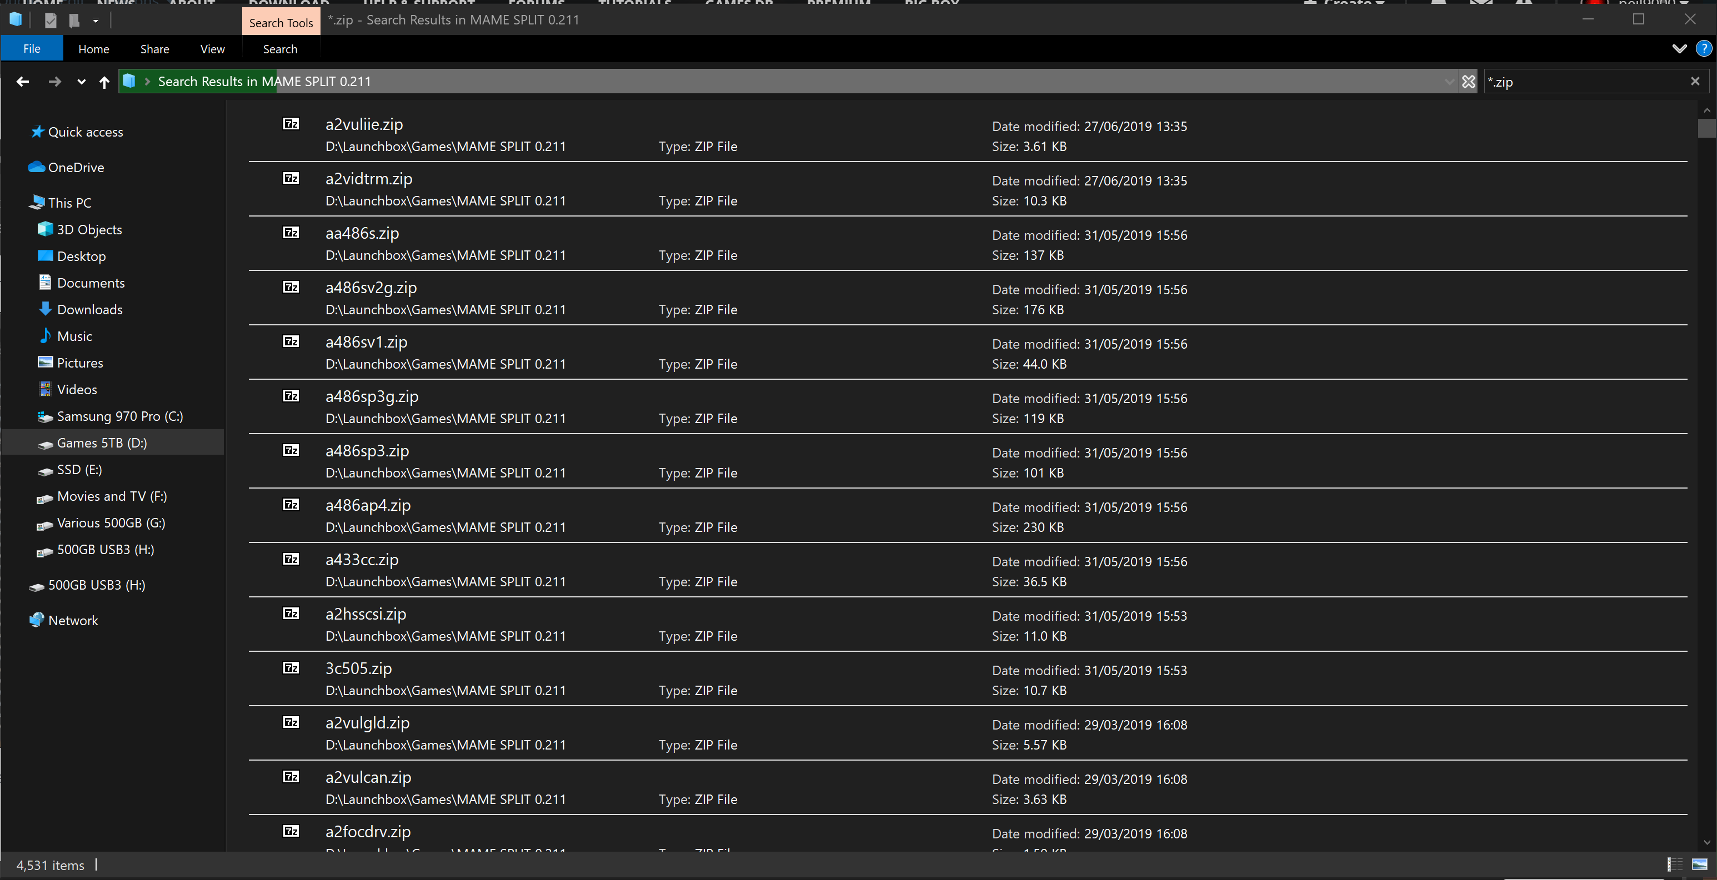Open Documents in sidebar

click(x=91, y=283)
